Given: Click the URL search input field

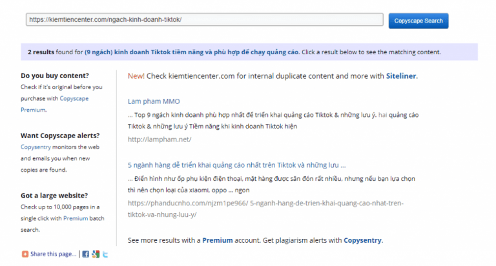Looking at the screenshot, I should click(x=205, y=20).
